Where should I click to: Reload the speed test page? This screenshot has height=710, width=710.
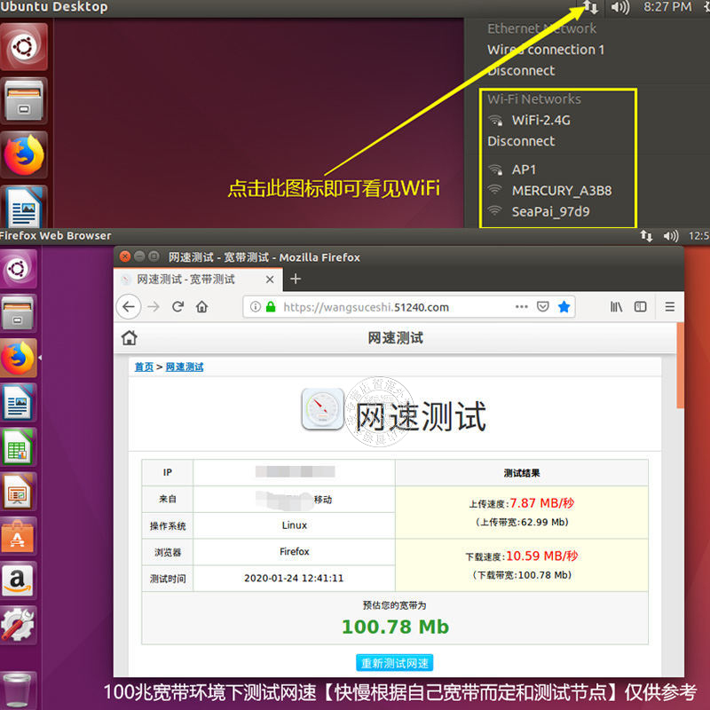178,307
